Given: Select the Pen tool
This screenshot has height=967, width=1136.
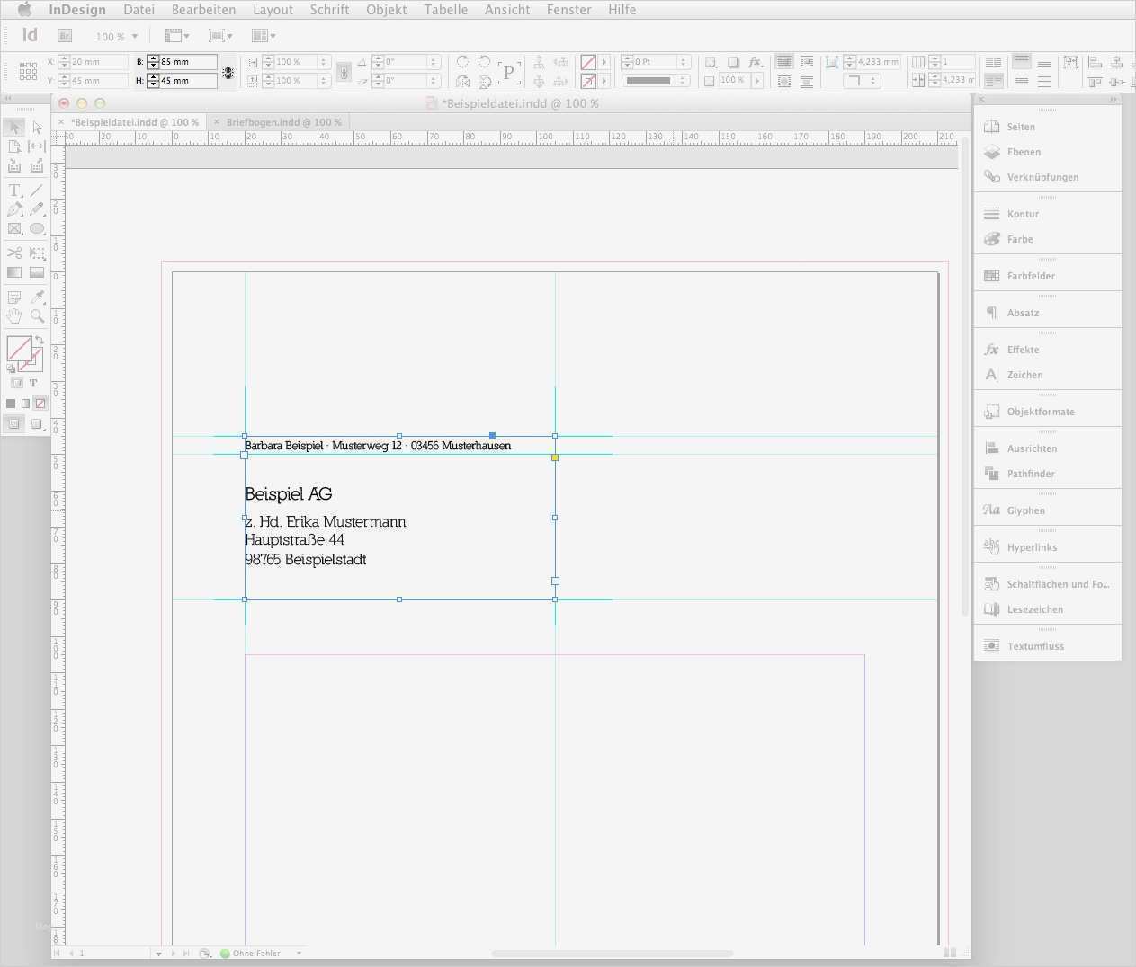Looking at the screenshot, I should click(x=13, y=208).
